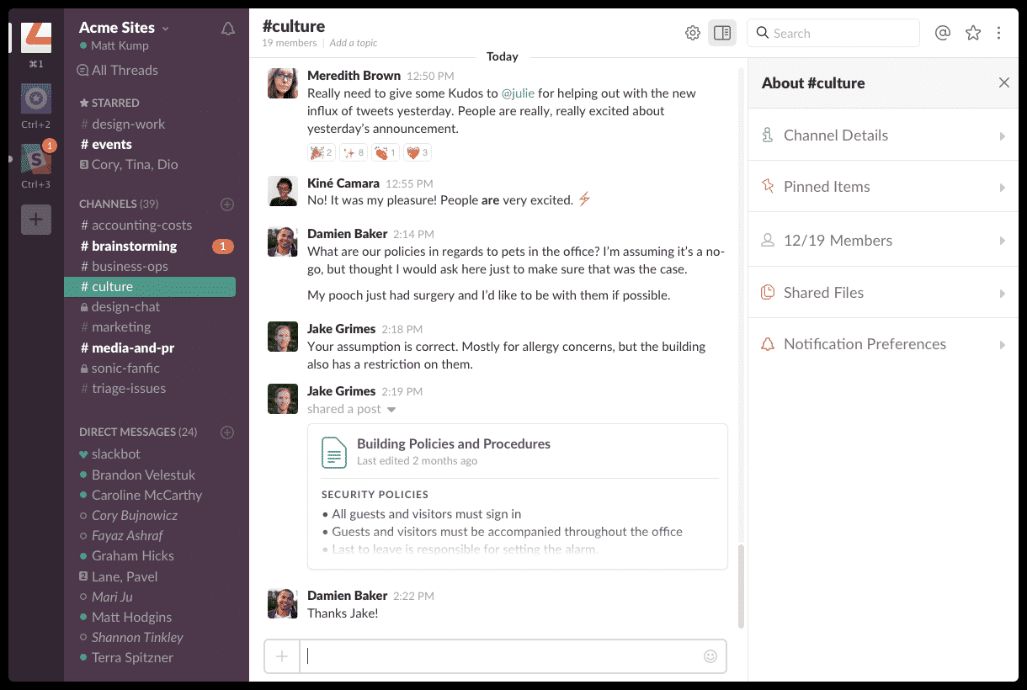Toggle the sparkles reaction on Meredith's message
The image size is (1027, 690).
[x=353, y=152]
